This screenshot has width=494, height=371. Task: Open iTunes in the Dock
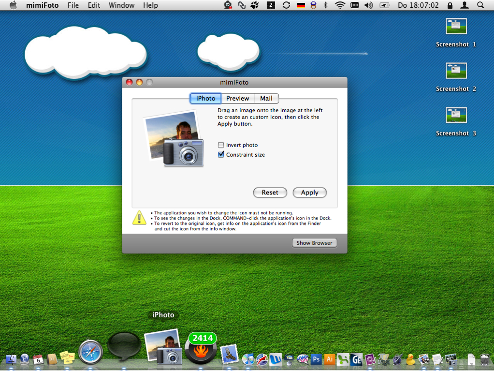[248, 359]
